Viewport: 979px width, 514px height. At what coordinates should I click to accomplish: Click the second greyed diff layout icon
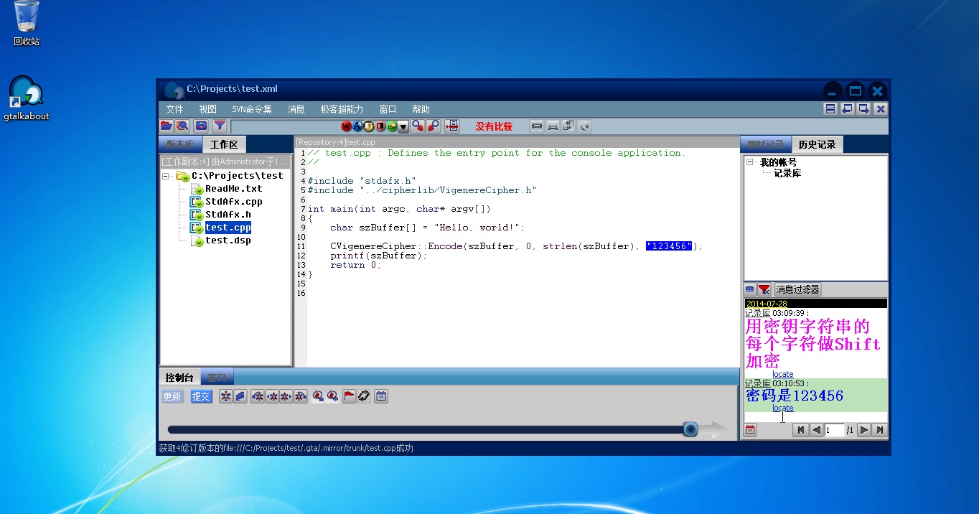553,126
